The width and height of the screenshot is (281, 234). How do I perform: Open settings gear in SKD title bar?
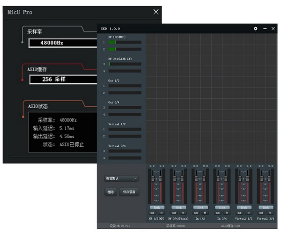point(256,29)
